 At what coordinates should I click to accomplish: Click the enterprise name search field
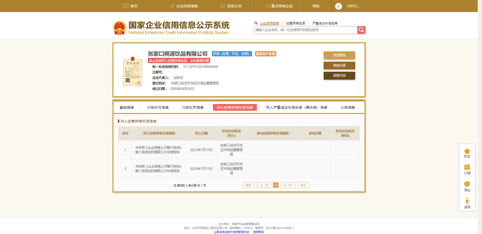tap(305, 30)
